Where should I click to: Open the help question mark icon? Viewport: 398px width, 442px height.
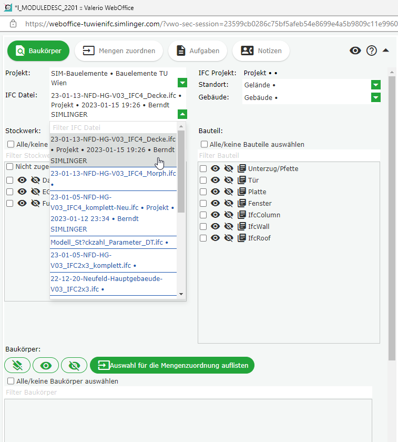pyautogui.click(x=372, y=51)
